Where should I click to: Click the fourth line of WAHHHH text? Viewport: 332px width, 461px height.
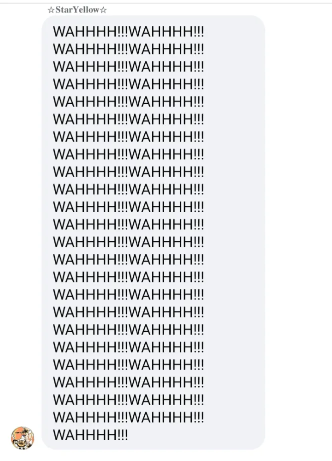tap(128, 84)
